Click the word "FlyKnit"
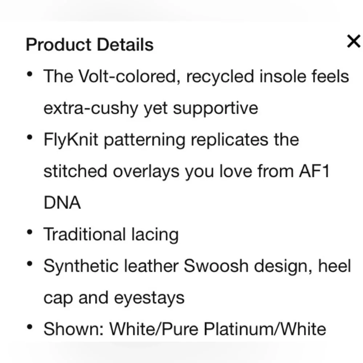Screen dimensions: 363x363 click(x=71, y=140)
